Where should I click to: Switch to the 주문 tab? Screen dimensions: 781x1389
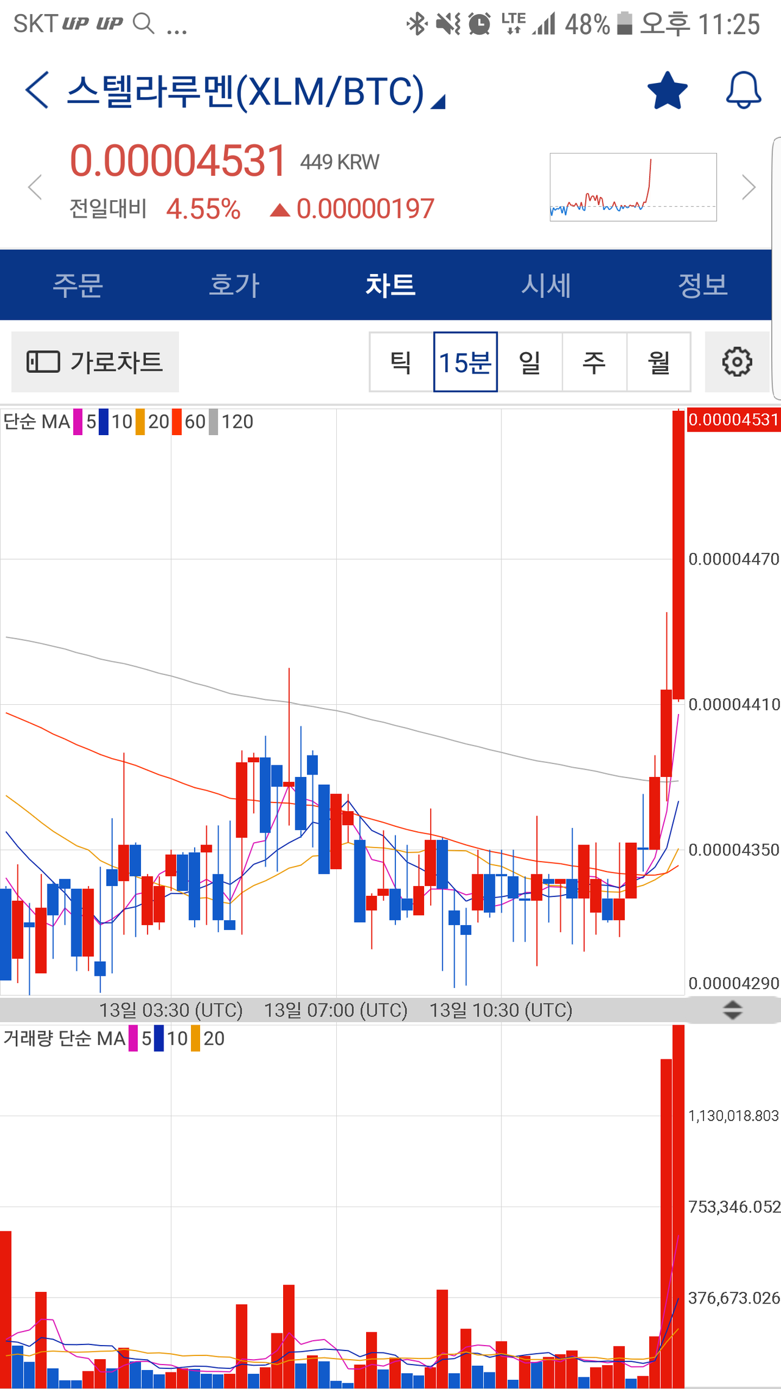coord(78,285)
